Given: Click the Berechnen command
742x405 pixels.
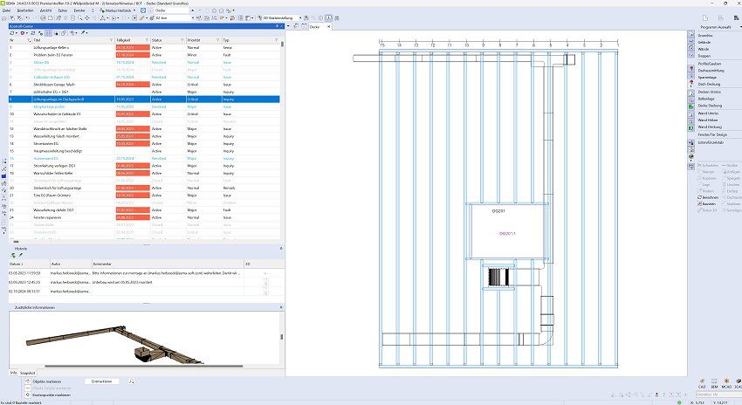Looking at the screenshot, I should (x=707, y=197).
